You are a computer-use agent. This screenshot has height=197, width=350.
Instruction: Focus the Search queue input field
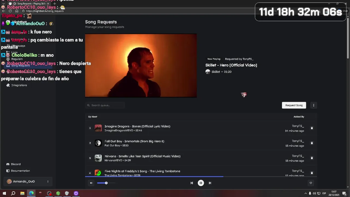(105, 105)
